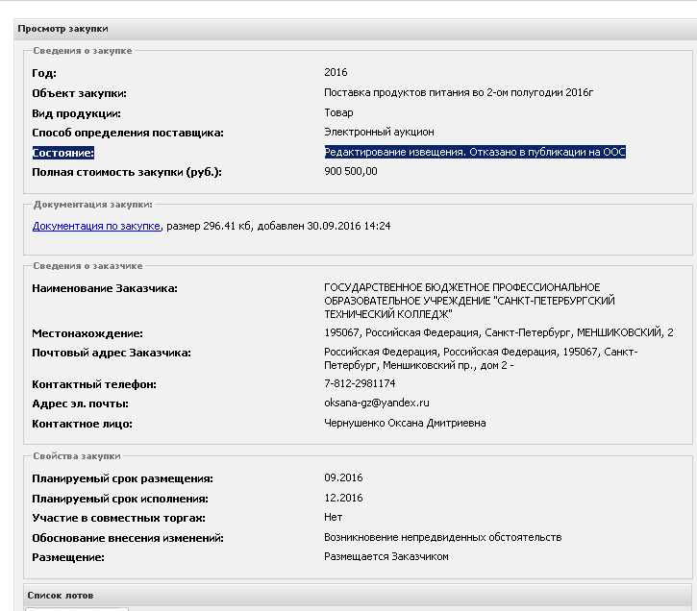Click the purchase cost value 900 500,00
Image resolution: width=697 pixels, height=611 pixels.
click(x=351, y=171)
